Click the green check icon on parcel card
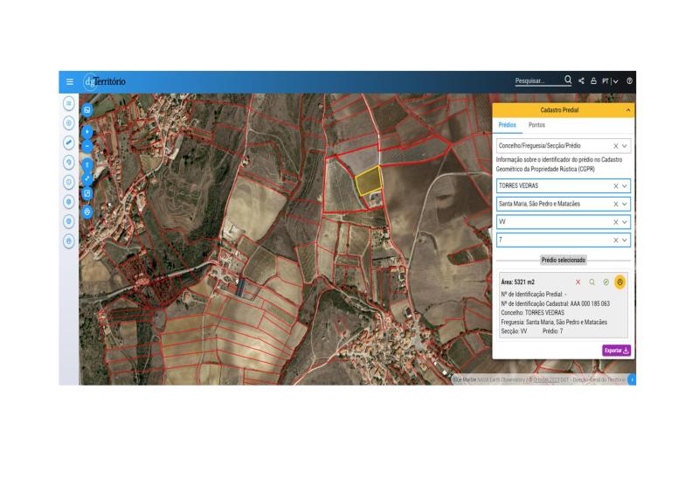 [606, 282]
